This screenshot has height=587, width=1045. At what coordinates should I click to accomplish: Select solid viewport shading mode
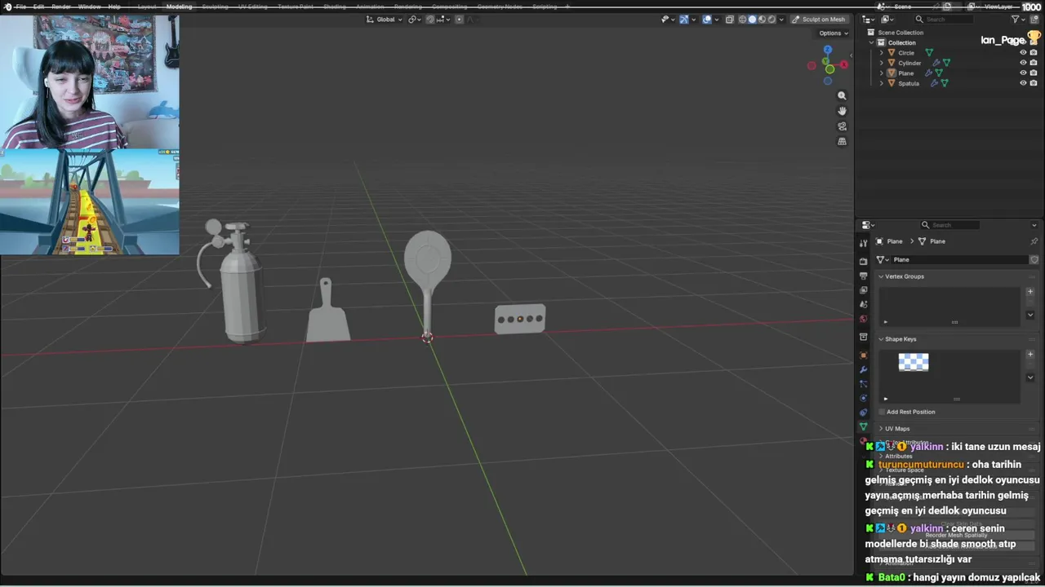(x=753, y=20)
